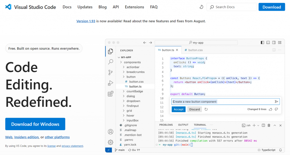Expand the countBadge folder
This screenshot has height=155, width=290.
[124, 91]
